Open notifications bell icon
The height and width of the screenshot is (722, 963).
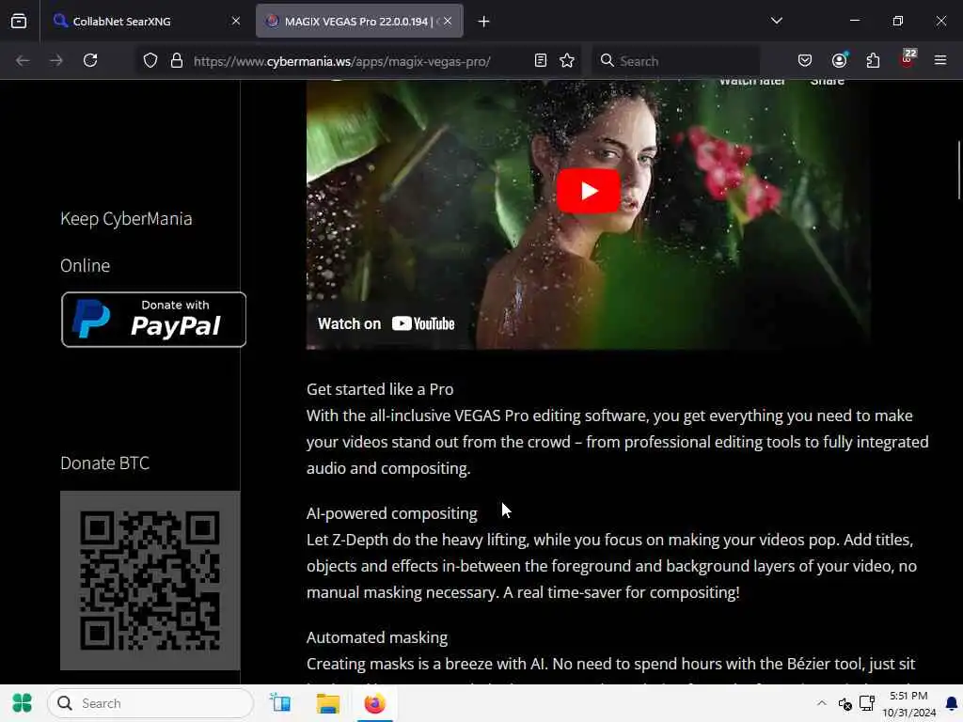[952, 703]
